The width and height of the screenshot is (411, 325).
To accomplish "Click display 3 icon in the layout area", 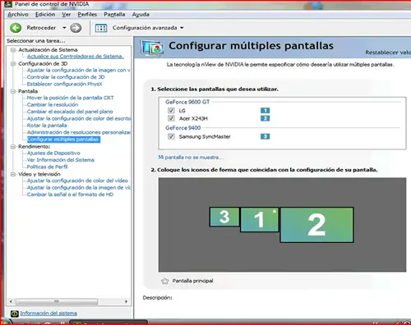I will click(x=224, y=217).
